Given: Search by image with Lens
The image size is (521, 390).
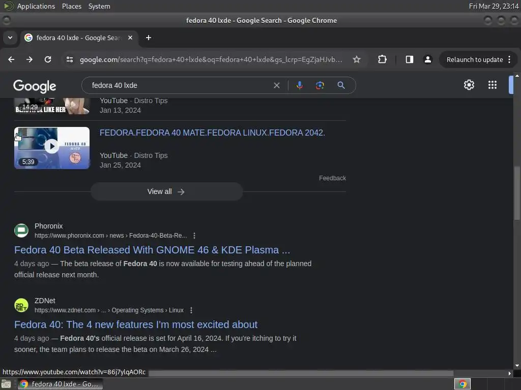Looking at the screenshot, I should (320, 85).
